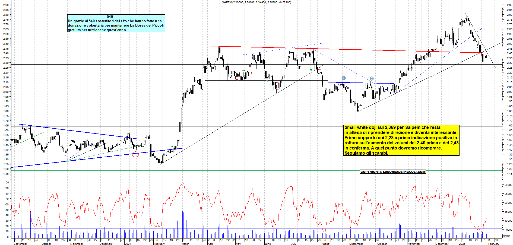The width and height of the screenshot is (513, 245).
Task: Click the SAIPEM chart title with price values
Action: (256, 2)
